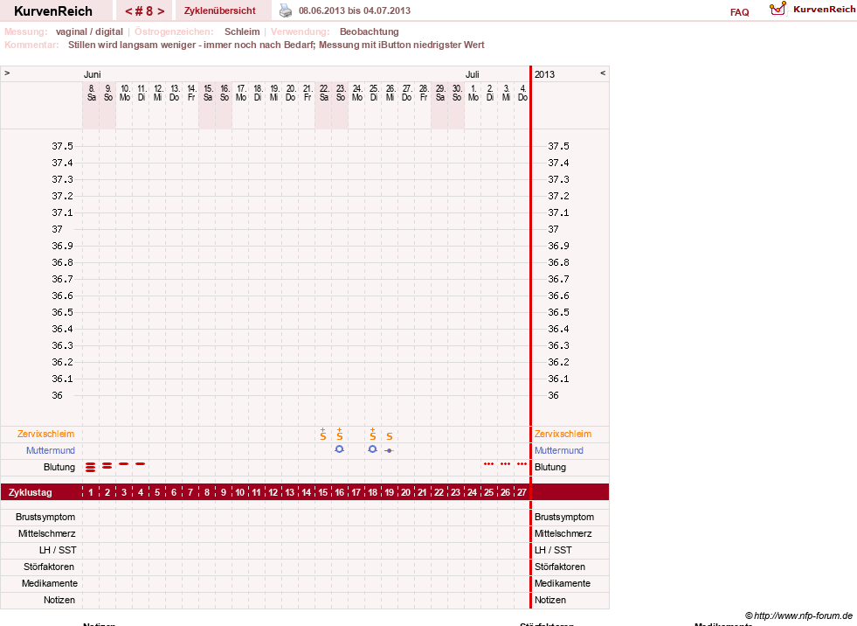Viewport: 857px width, 626px height.
Task: Open the Zyklenübersicht tab
Action: tap(220, 10)
